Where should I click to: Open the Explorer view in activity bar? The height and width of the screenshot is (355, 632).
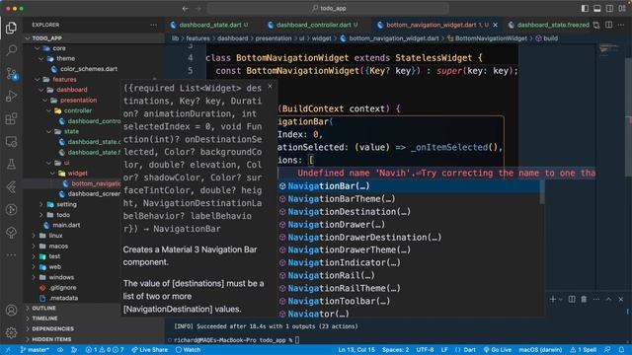pyautogui.click(x=11, y=28)
